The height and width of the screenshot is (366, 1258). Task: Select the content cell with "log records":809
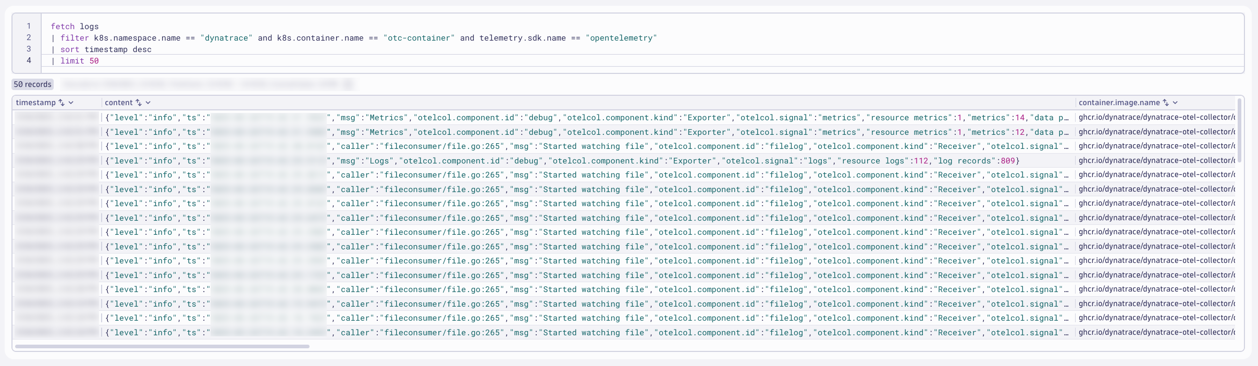tap(587, 161)
